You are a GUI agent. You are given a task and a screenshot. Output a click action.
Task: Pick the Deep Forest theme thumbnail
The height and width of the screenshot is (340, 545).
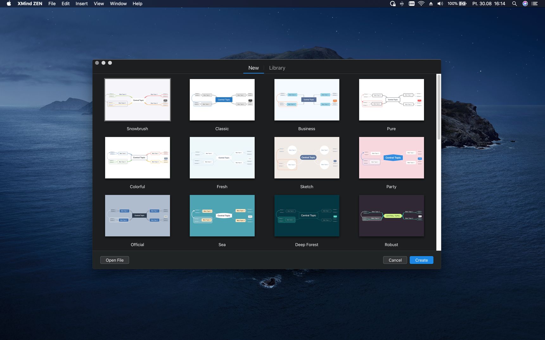[x=307, y=215]
